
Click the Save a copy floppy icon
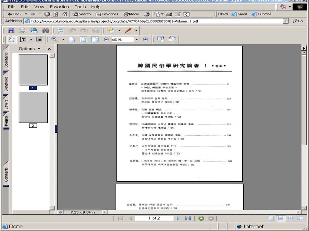point(11,30)
